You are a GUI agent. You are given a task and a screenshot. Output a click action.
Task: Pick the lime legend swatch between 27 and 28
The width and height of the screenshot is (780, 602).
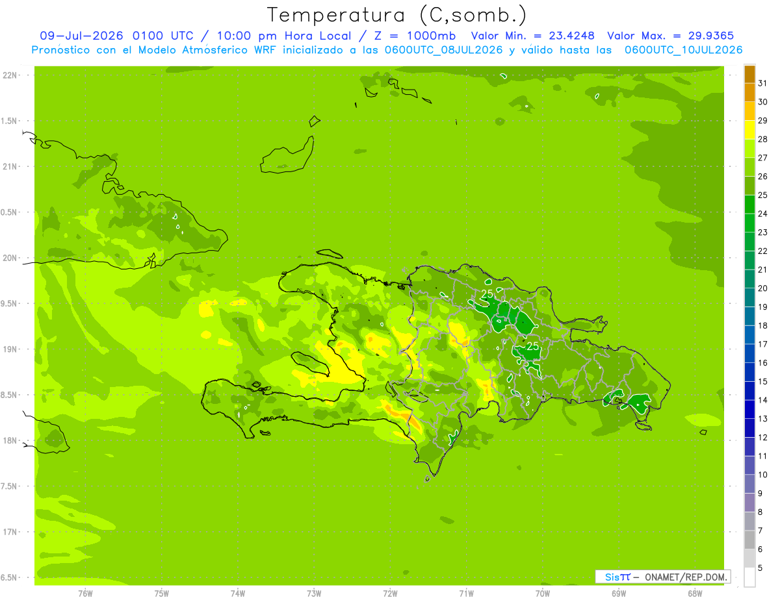click(749, 148)
